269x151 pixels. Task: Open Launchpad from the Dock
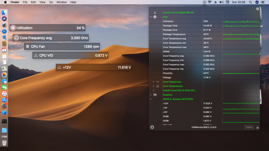[4, 25]
